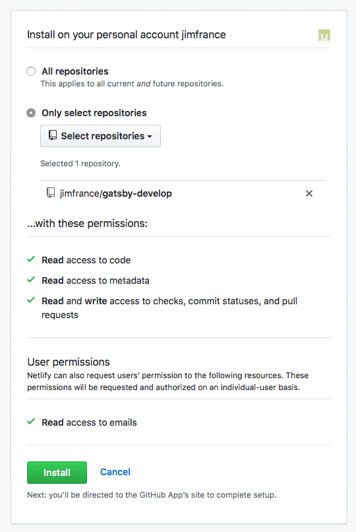Click checkmark beside checks and commit statuses permission
This screenshot has height=532, width=356.
pos(31,300)
